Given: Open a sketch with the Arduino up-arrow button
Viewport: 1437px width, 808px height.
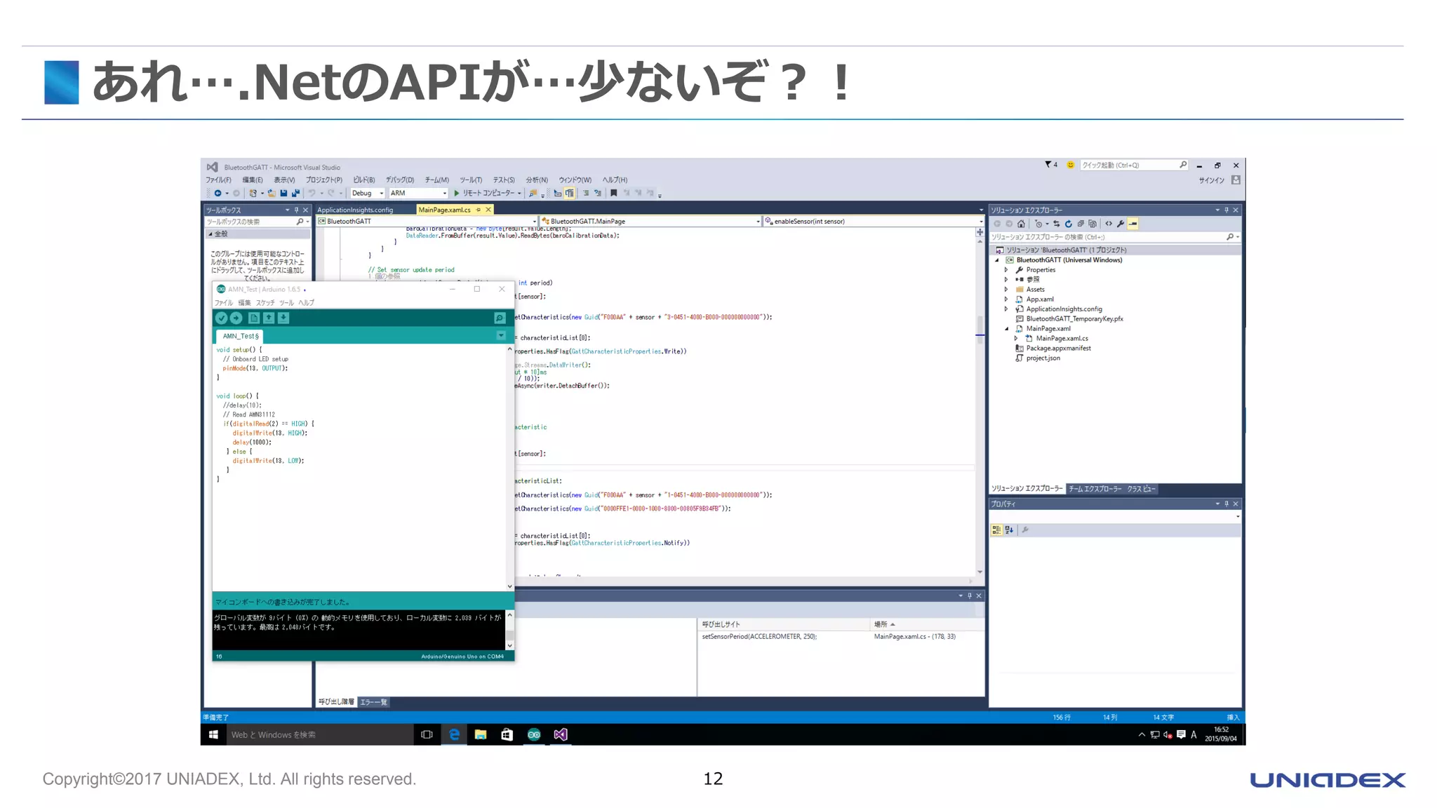Looking at the screenshot, I should pyautogui.click(x=269, y=318).
